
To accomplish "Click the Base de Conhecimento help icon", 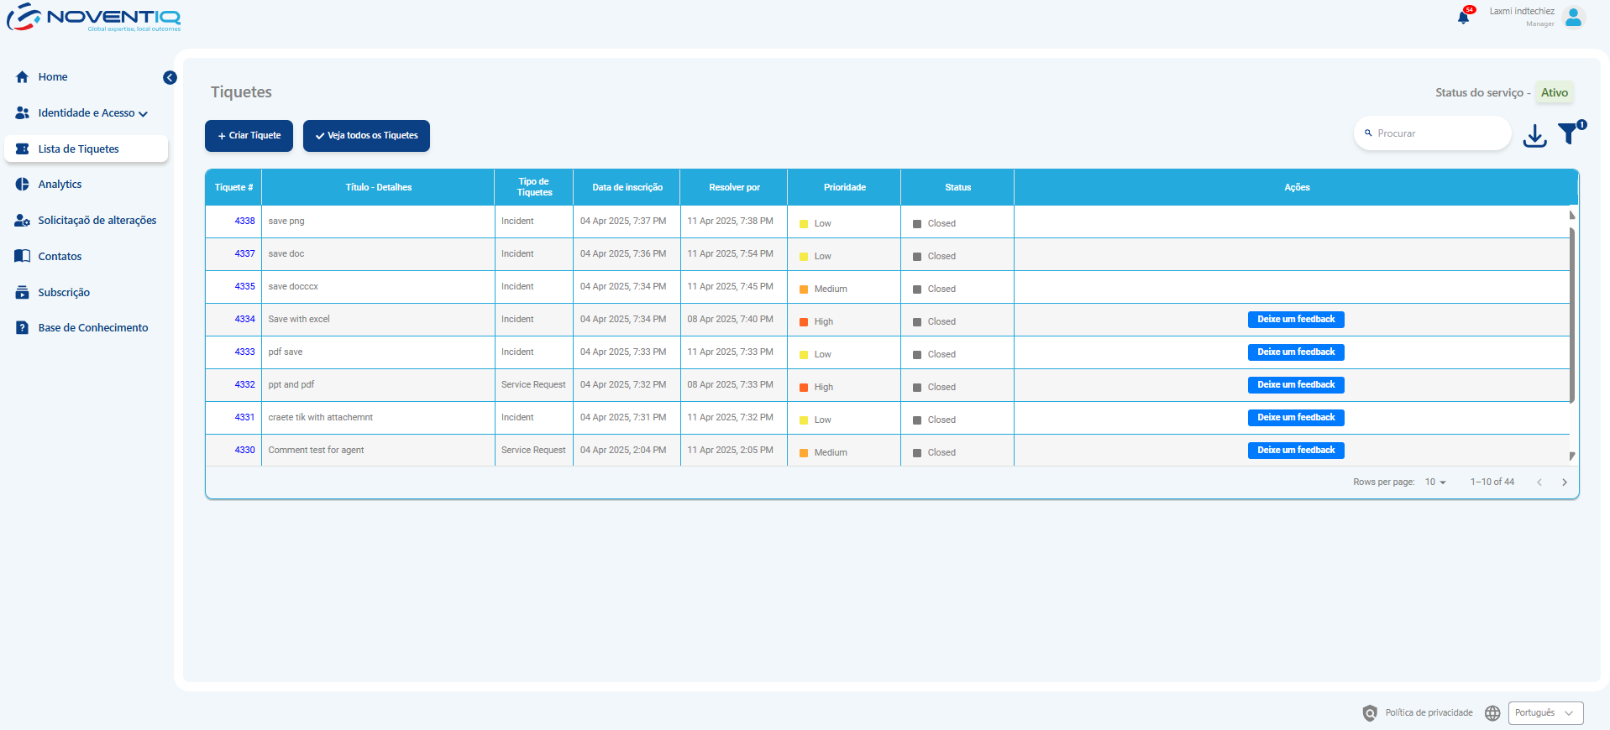I will point(23,328).
